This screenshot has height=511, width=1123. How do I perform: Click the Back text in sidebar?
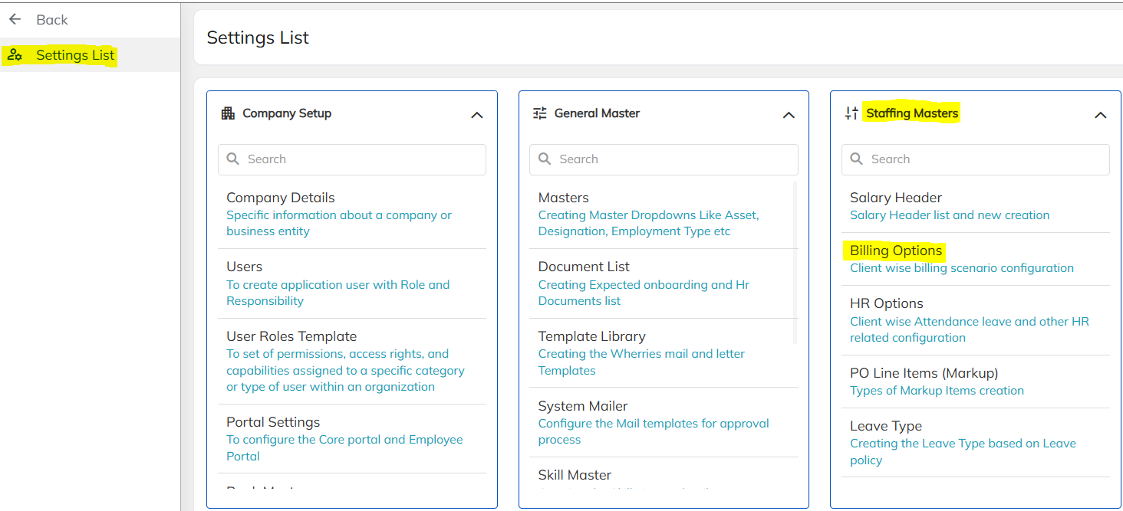coord(52,19)
